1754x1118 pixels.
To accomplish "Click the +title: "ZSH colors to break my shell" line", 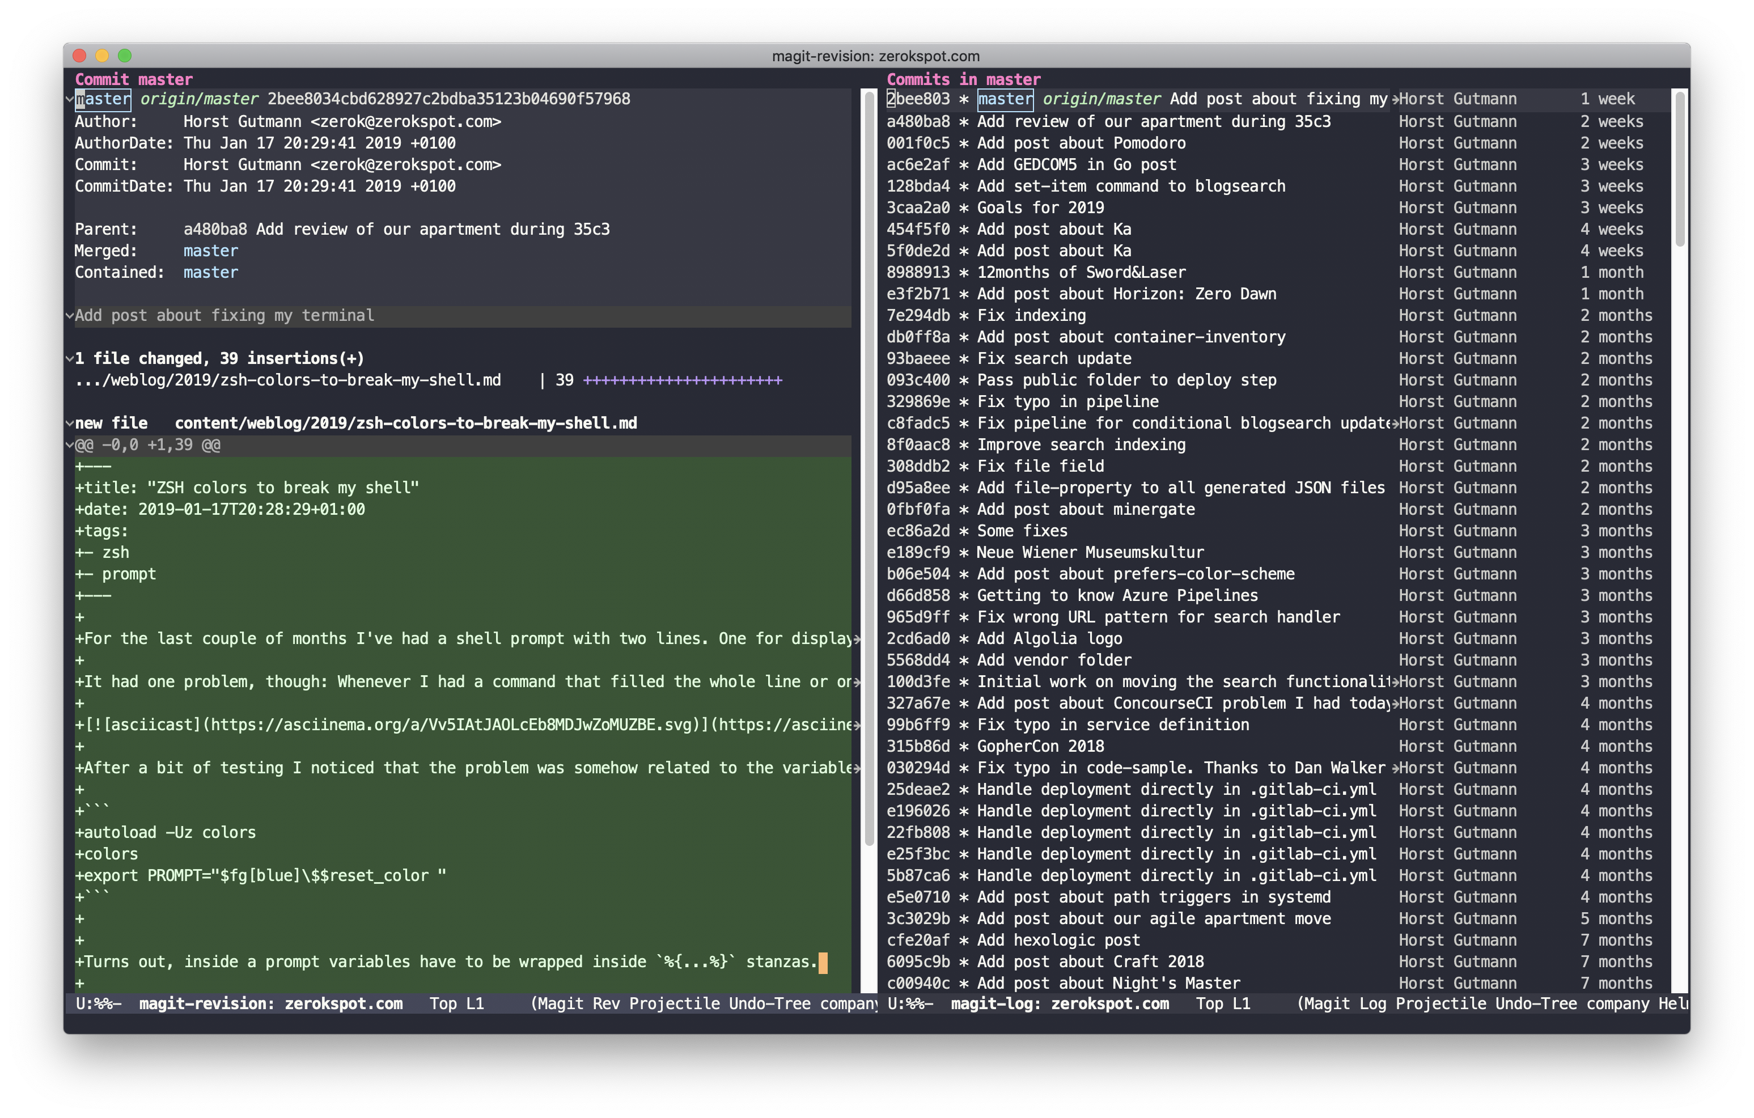I will [248, 488].
